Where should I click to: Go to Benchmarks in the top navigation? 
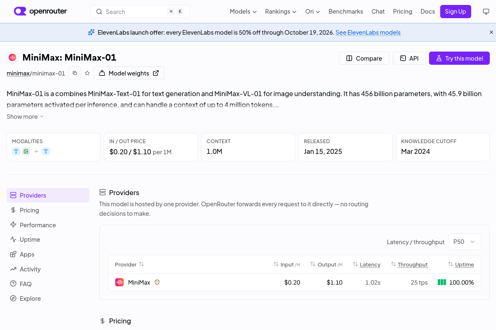pyautogui.click(x=346, y=12)
